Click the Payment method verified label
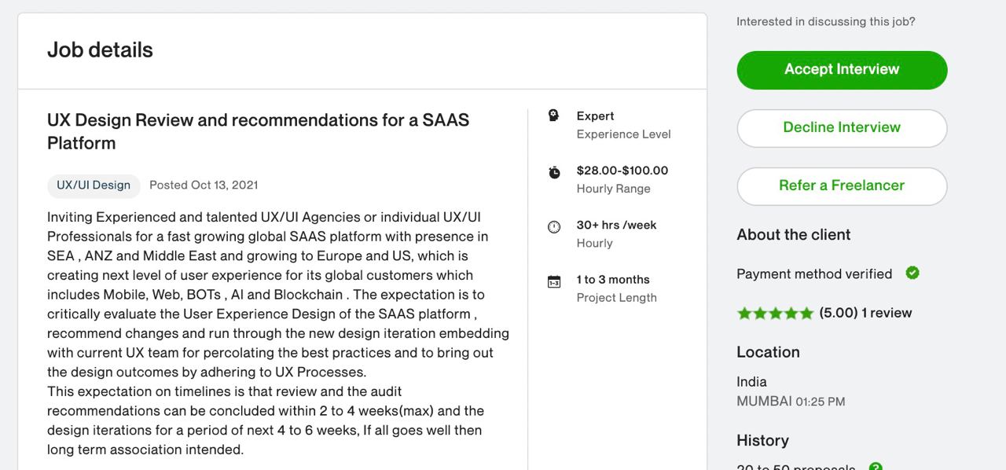 click(x=814, y=274)
